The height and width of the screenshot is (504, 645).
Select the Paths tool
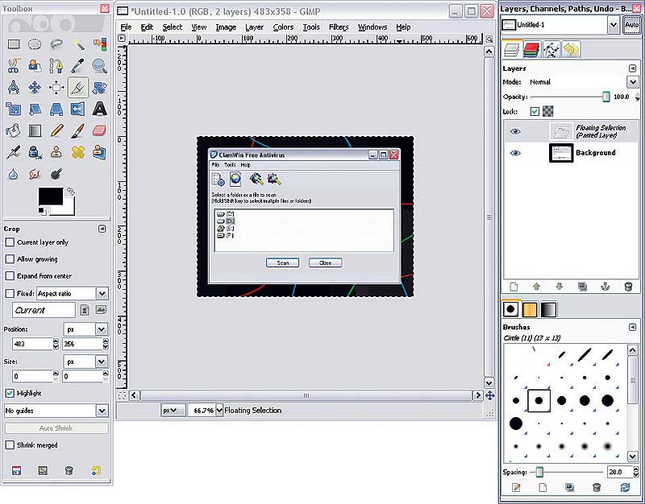click(56, 66)
